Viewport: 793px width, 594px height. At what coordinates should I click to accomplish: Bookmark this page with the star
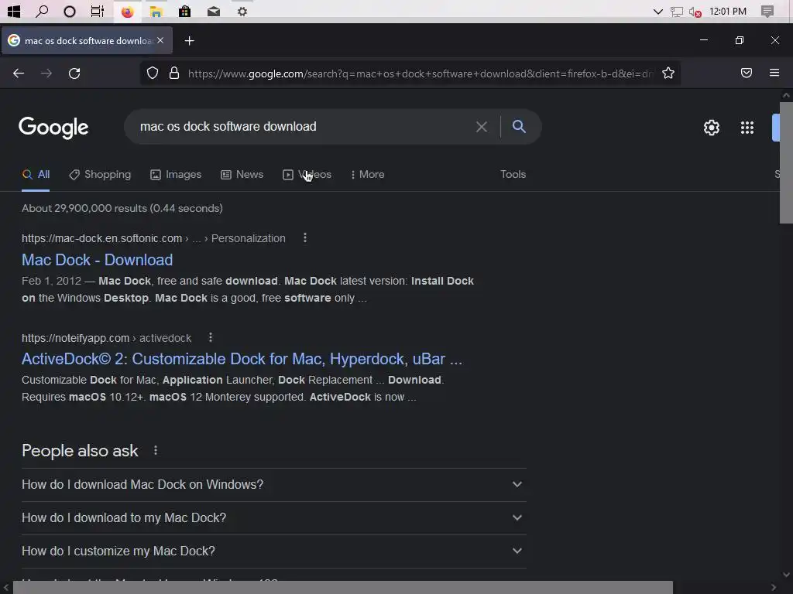click(668, 73)
